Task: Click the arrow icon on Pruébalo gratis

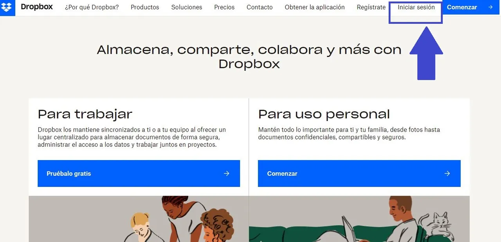Action: tap(226, 173)
